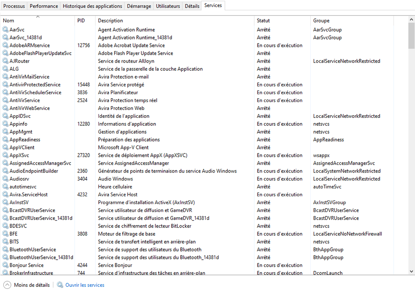Go to the Démarrage tab
415x295 pixels.
point(139,6)
